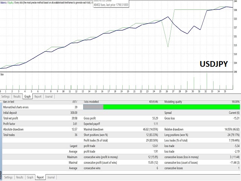
Task: Open the Journal tab in the bottom tab strip
Action: pyautogui.click(x=51, y=177)
